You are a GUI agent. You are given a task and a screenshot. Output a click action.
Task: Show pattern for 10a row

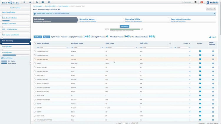[x=213, y=55]
